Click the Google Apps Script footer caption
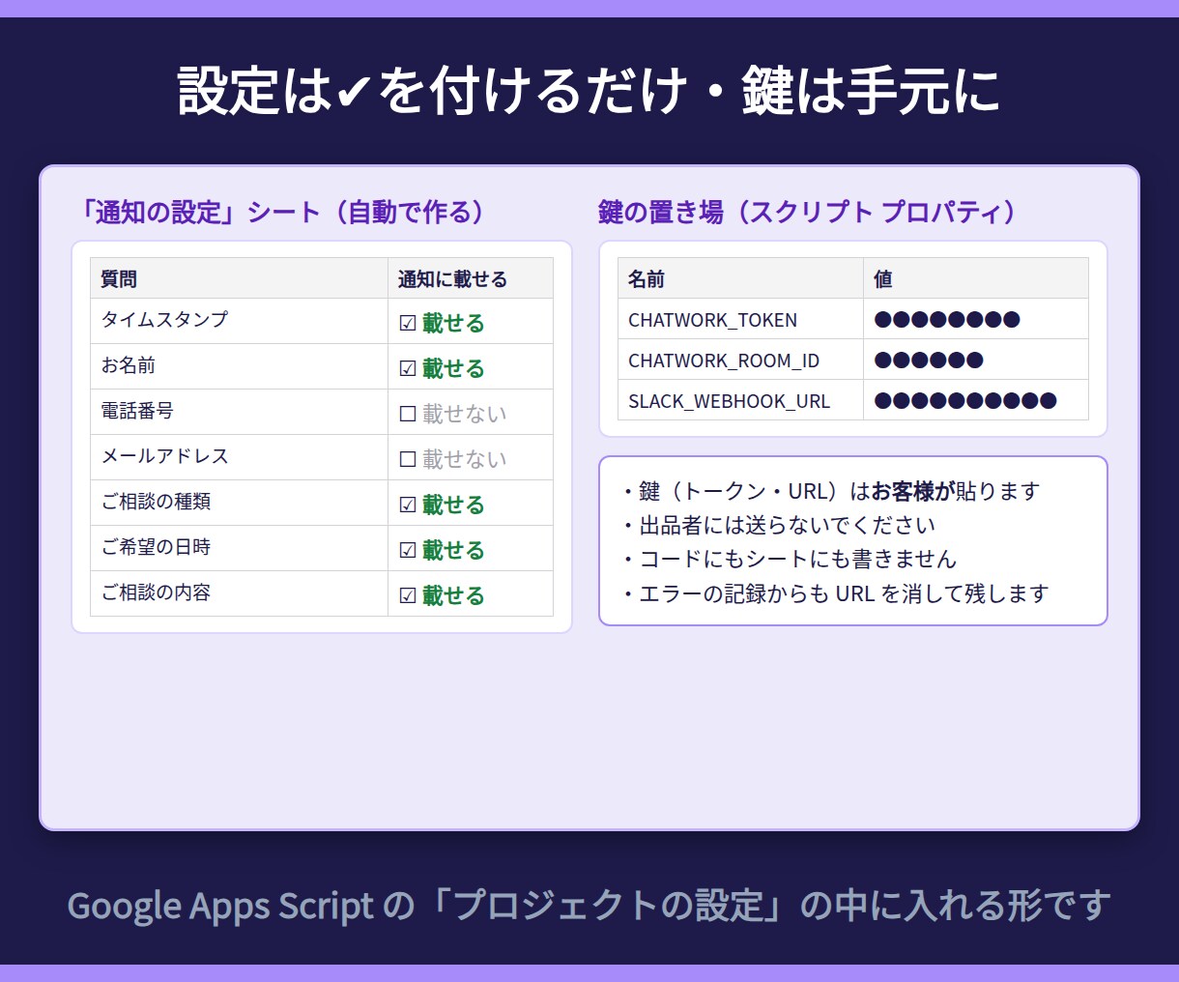The width and height of the screenshot is (1179, 982). [589, 906]
